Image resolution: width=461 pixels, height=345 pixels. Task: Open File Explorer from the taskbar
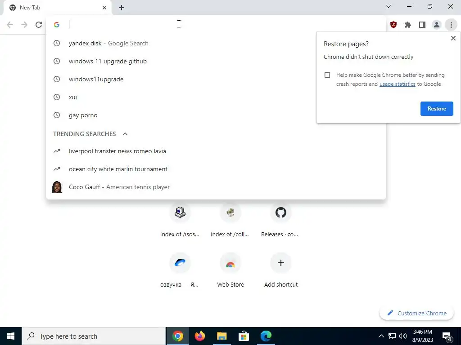pyautogui.click(x=221, y=336)
